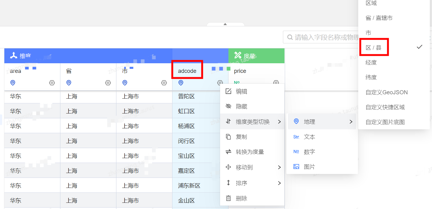Click location pin icon under adcode

(181, 83)
